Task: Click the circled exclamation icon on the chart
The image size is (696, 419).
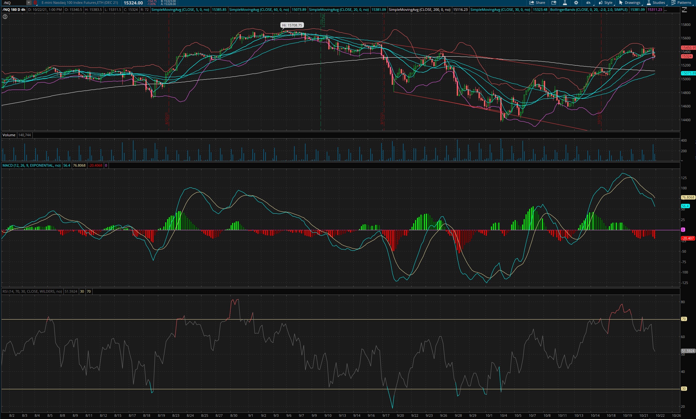Action: [x=5, y=17]
